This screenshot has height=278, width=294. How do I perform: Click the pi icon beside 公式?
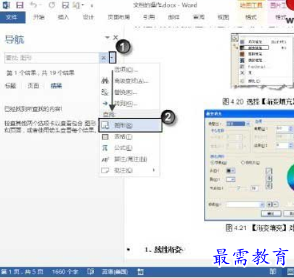tap(105, 148)
